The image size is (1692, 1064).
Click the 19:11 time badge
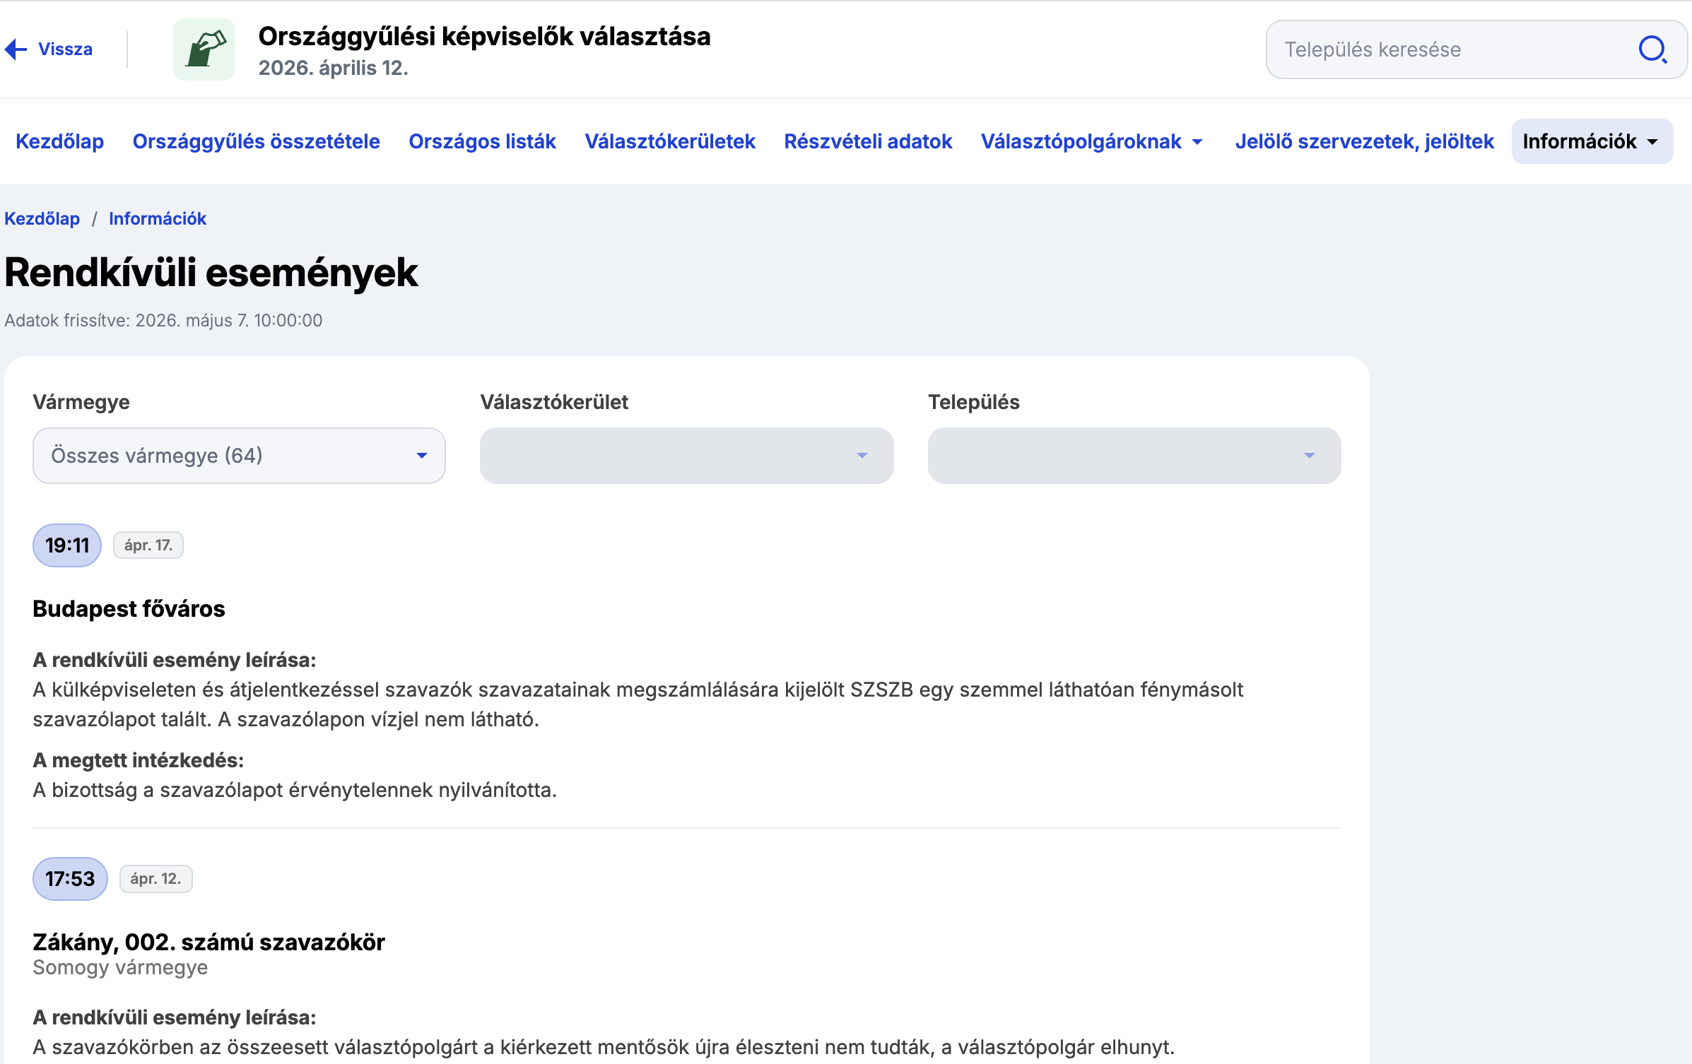pos(67,545)
